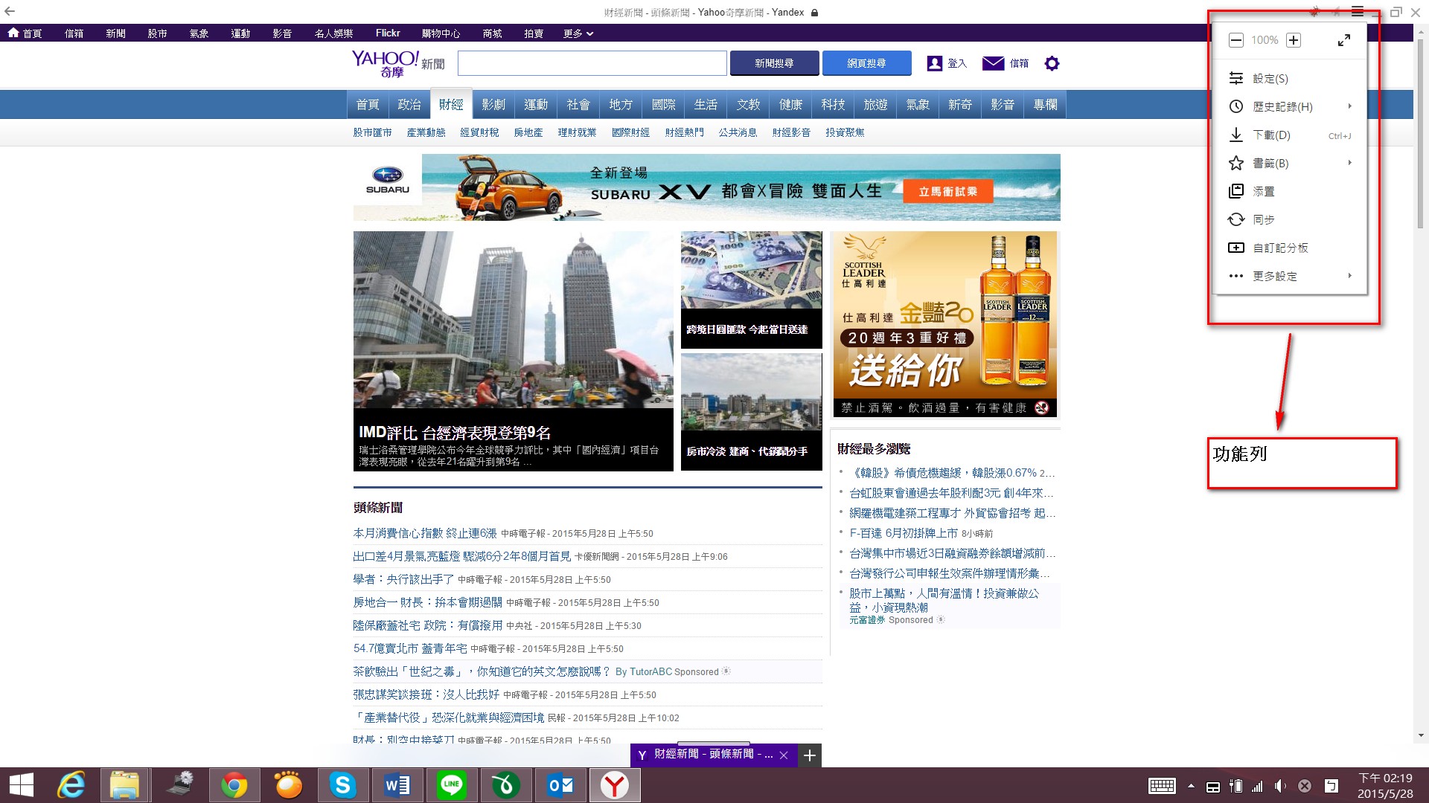Launch Google Chrome from taskbar
Screen dimensions: 1429x803
[x=234, y=785]
